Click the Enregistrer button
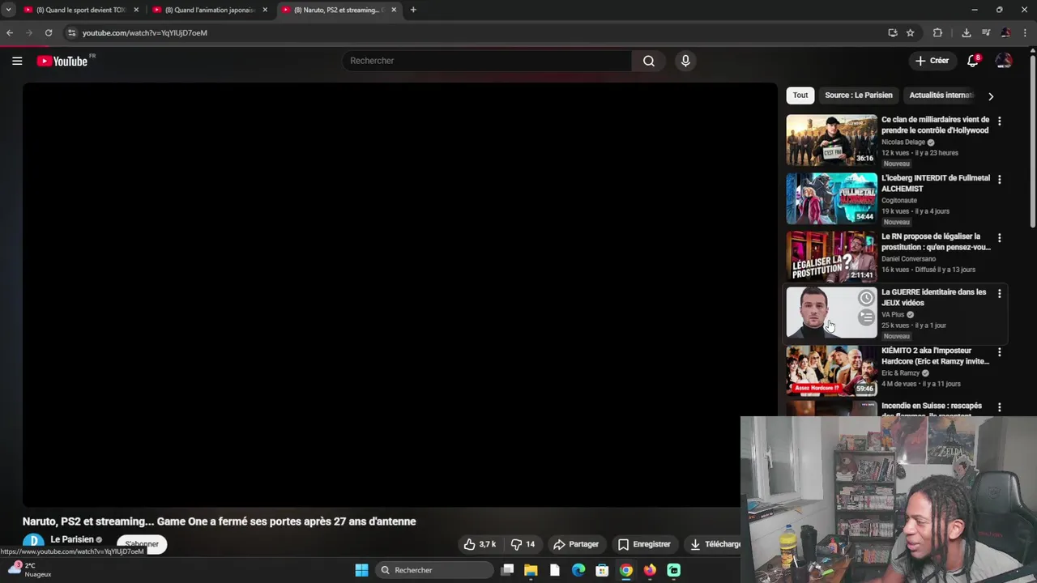This screenshot has height=583, width=1037. pyautogui.click(x=644, y=544)
